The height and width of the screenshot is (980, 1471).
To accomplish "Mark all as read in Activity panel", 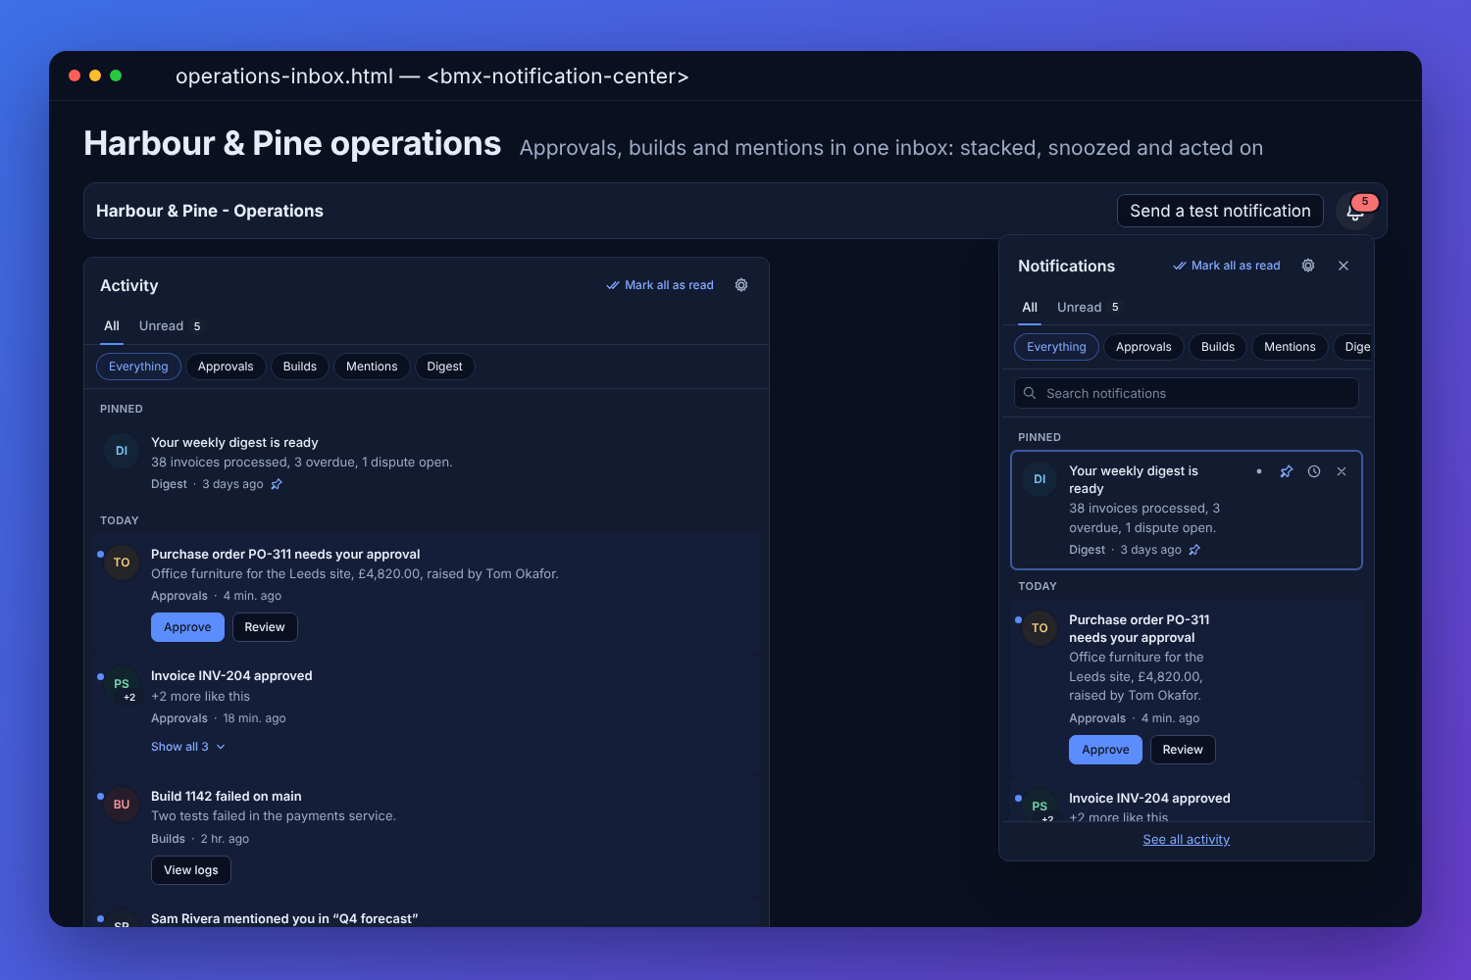I will click(x=660, y=285).
